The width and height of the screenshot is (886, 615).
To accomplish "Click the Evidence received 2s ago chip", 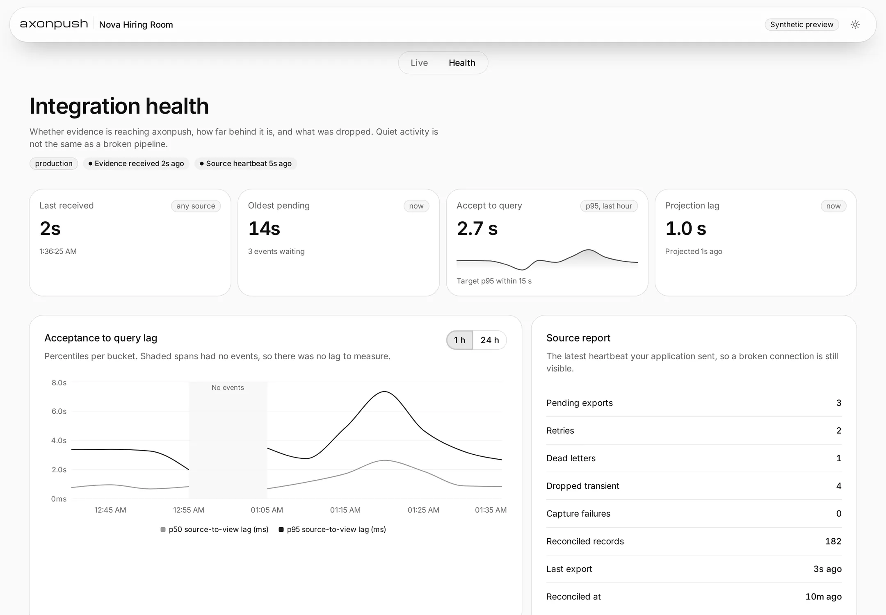I will [x=136, y=164].
